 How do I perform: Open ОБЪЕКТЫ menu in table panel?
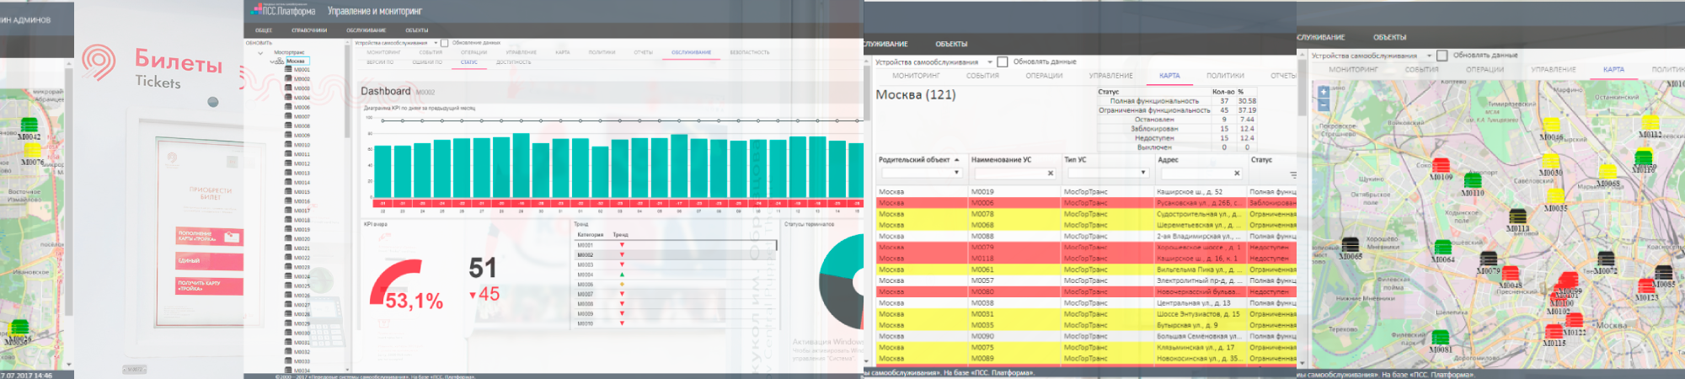point(951,44)
